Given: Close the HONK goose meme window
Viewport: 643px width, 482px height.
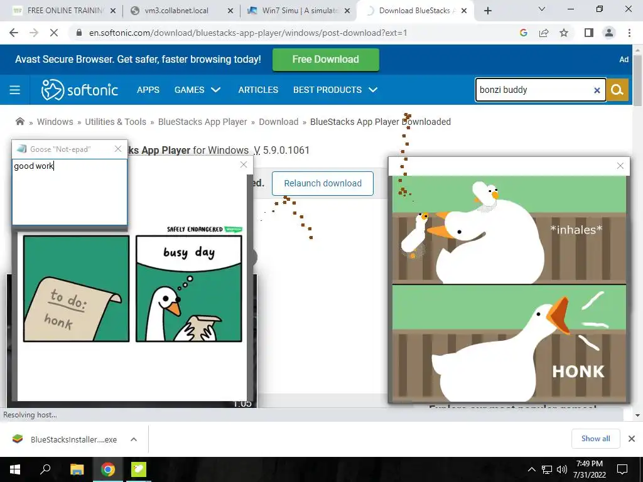Looking at the screenshot, I should [620, 166].
